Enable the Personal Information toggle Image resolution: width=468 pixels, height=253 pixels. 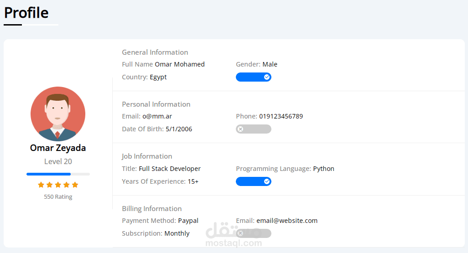click(x=254, y=129)
